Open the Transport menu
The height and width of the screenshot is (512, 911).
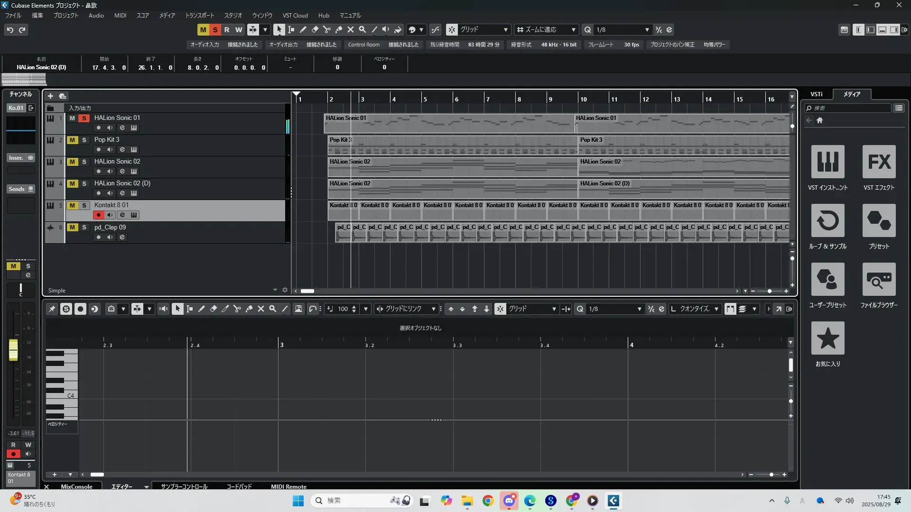(x=199, y=15)
